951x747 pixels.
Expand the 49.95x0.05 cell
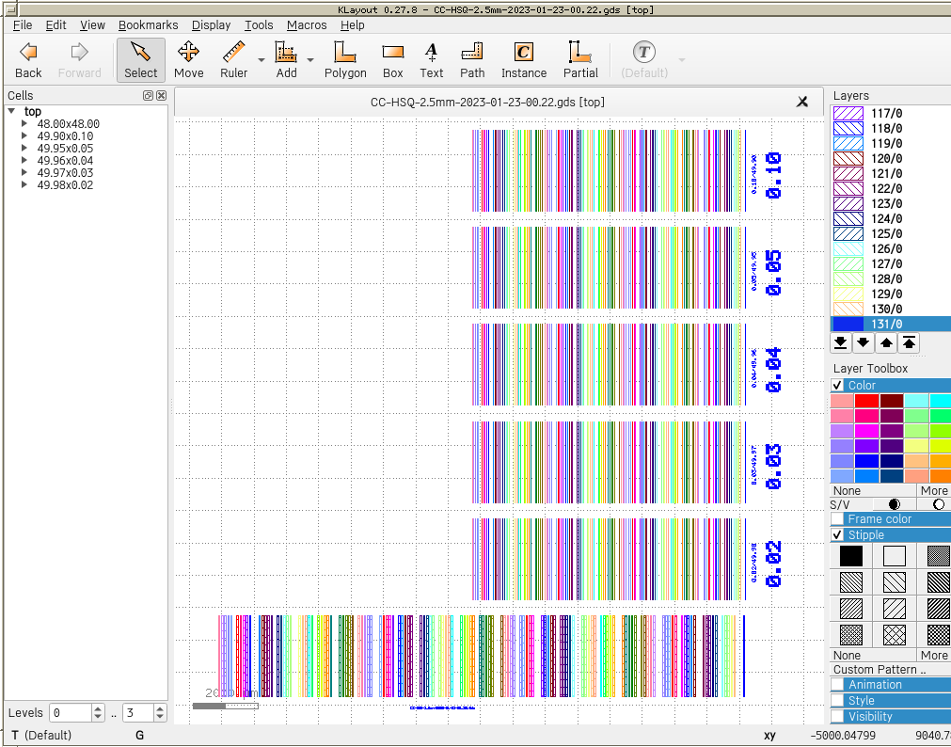point(24,148)
